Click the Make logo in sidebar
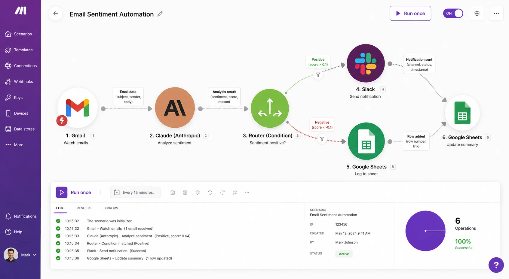 tap(21, 11)
